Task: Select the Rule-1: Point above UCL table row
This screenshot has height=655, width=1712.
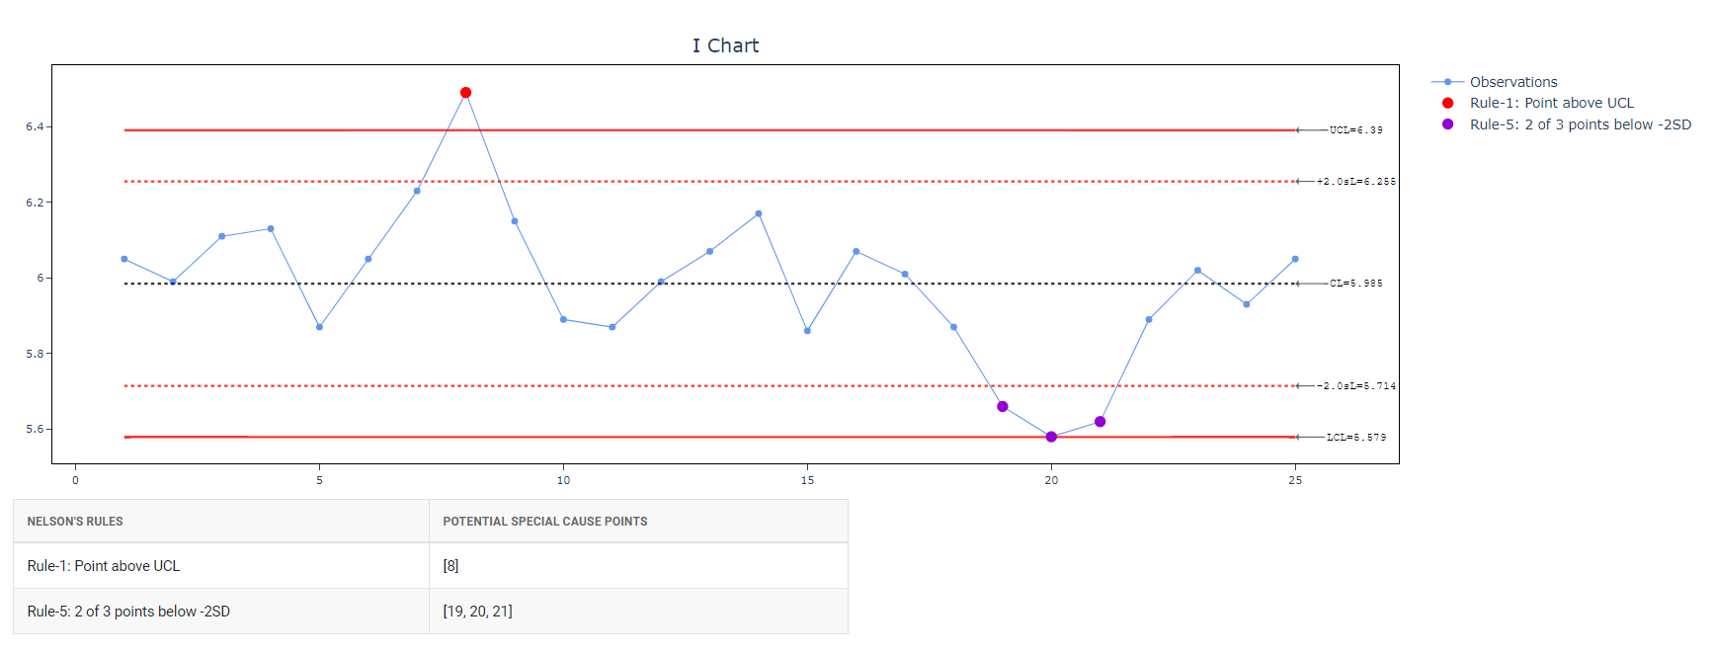Action: (431, 566)
